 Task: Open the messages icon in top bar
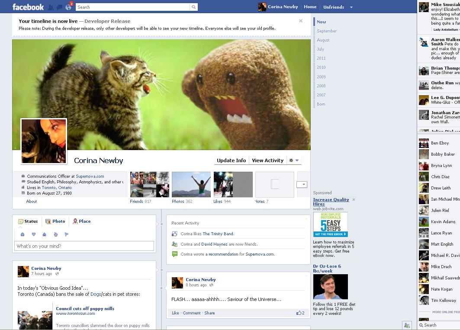pos(59,7)
